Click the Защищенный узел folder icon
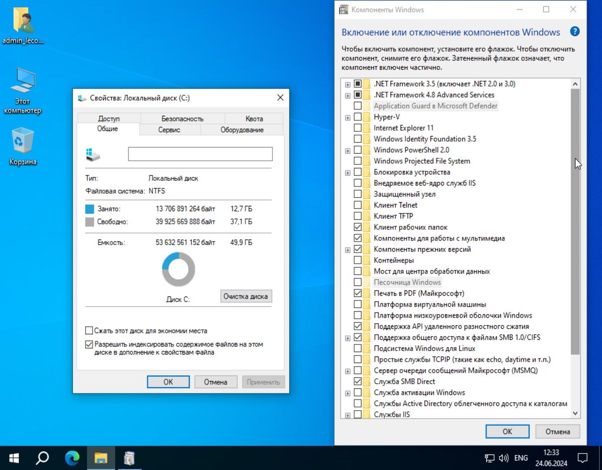The image size is (602, 470). click(367, 194)
